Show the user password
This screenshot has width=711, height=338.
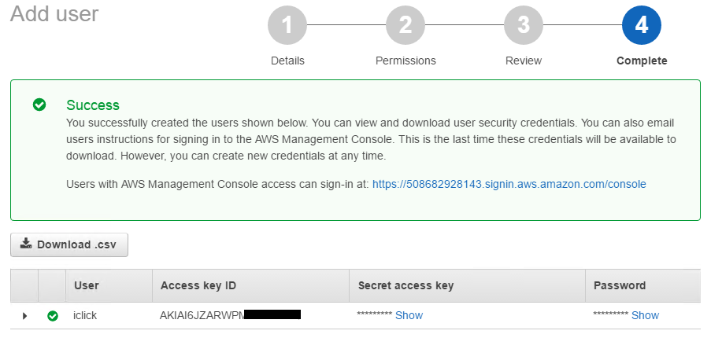645,315
